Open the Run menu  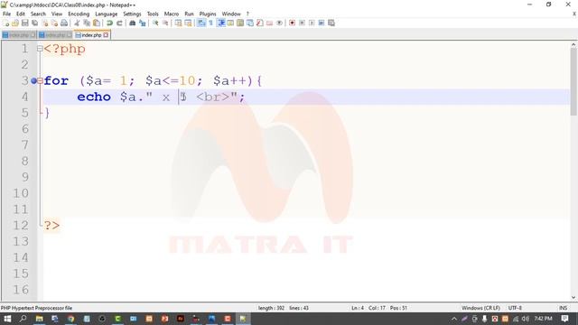[x=189, y=14]
